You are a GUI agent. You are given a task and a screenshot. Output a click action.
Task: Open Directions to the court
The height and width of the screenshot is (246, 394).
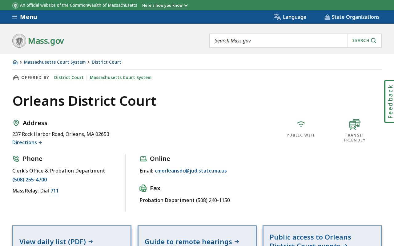click(27, 142)
